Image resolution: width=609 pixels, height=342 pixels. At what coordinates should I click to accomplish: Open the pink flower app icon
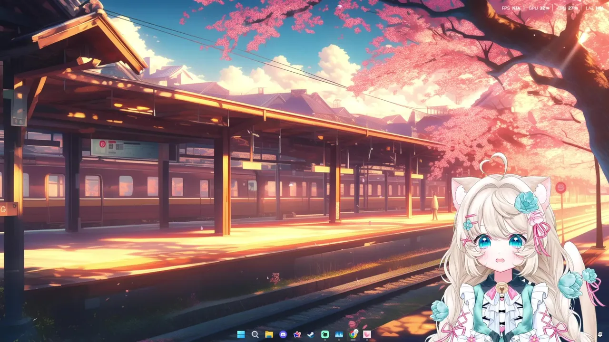pos(367,334)
